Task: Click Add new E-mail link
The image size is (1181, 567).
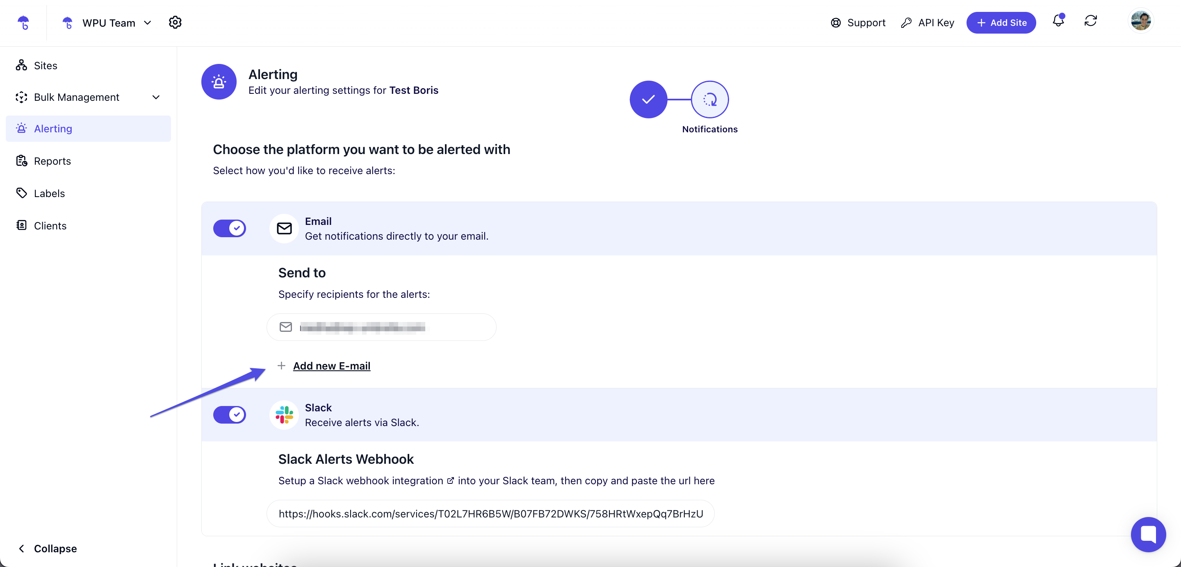Action: pyautogui.click(x=331, y=366)
